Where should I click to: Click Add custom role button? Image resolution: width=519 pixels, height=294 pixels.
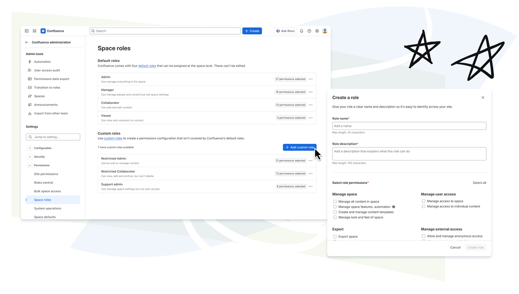click(300, 147)
